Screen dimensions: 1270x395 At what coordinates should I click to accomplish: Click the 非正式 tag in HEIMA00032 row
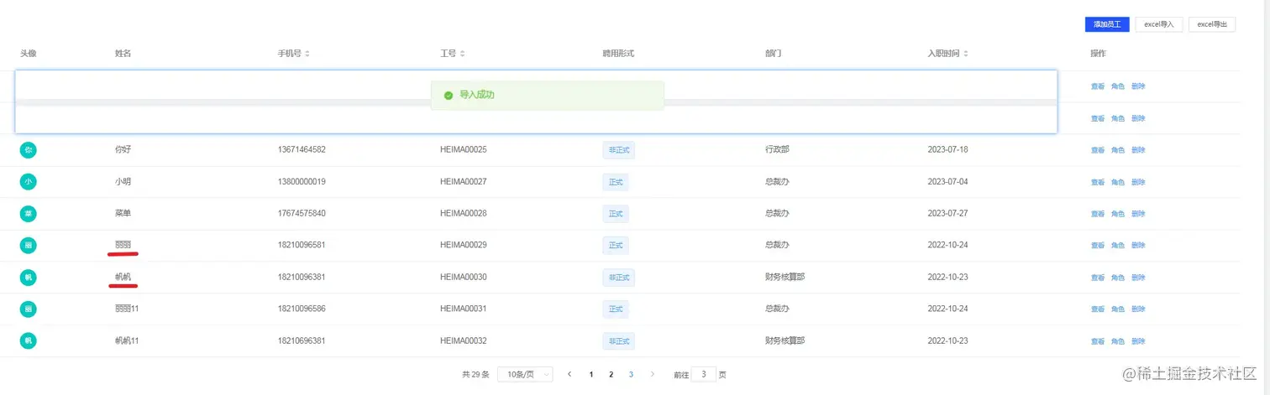point(618,341)
